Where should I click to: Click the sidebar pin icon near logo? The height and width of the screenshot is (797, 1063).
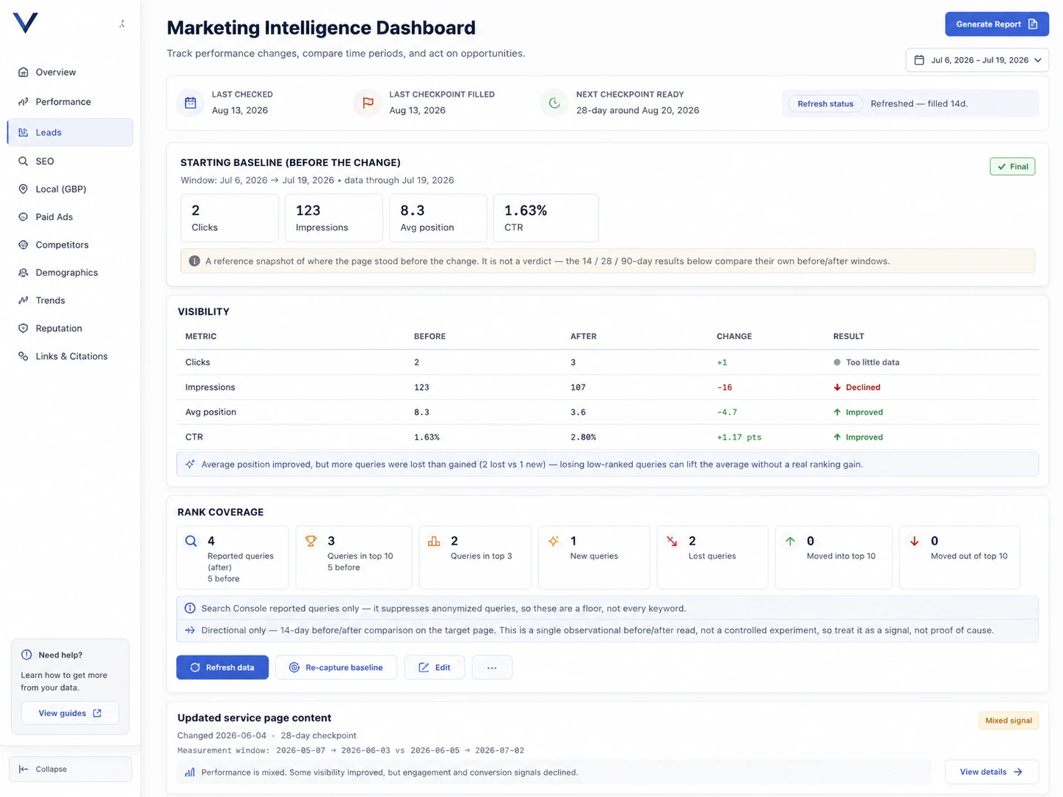(x=122, y=23)
